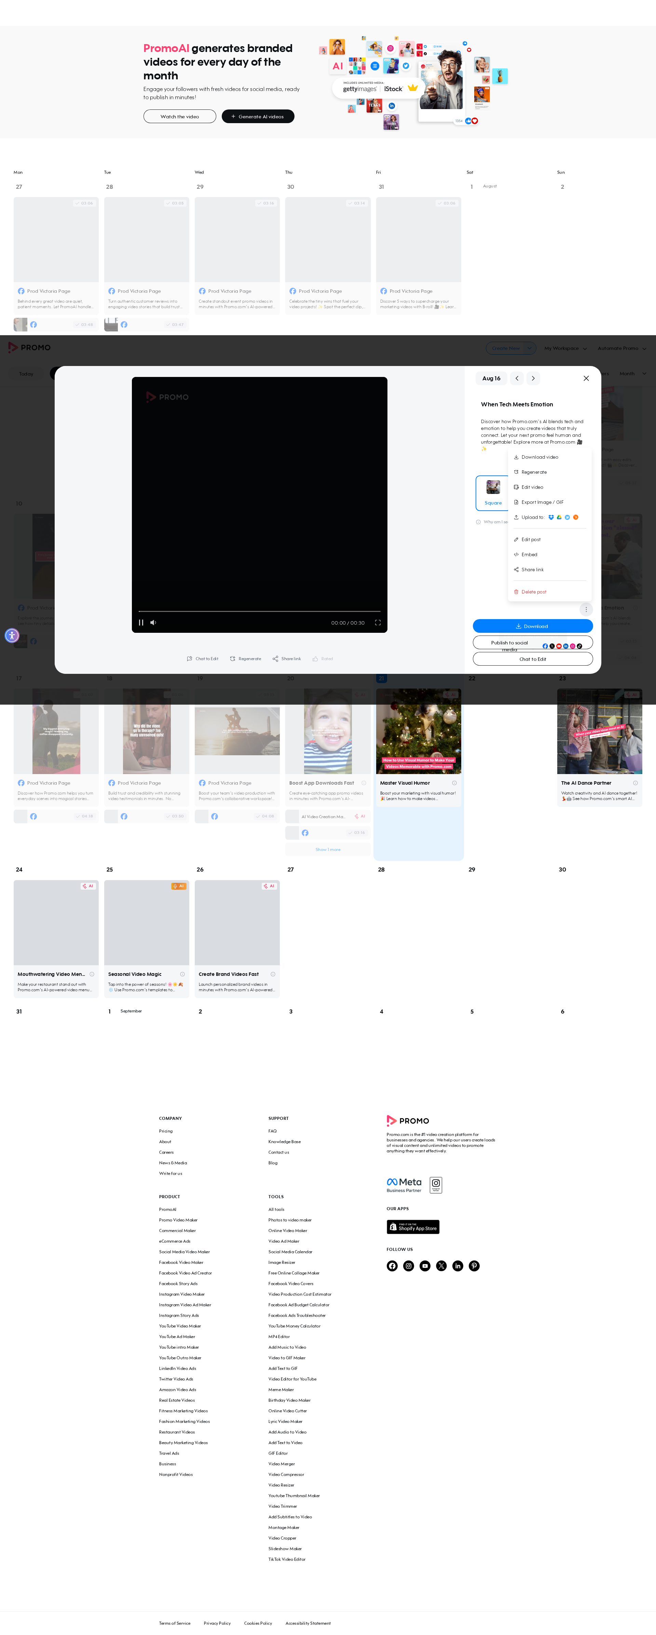The image size is (656, 1635).
Task: Open the Pinterest footer social icon
Action: click(x=475, y=1266)
